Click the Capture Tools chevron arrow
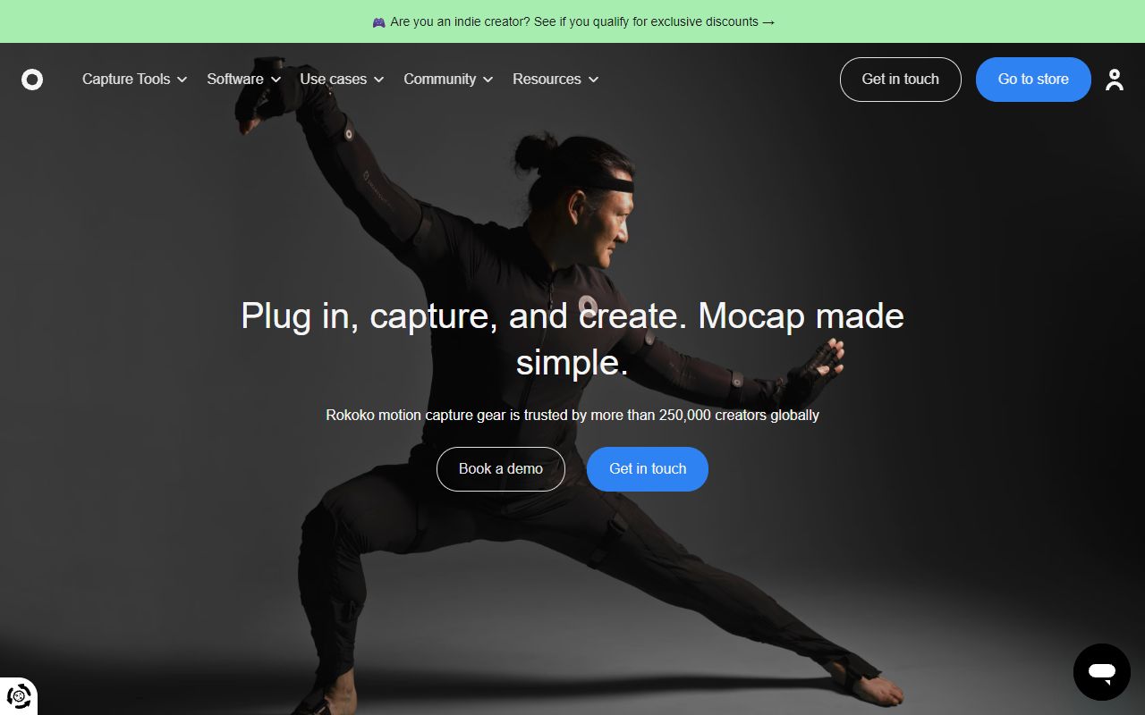This screenshot has height=715, width=1145. (182, 80)
